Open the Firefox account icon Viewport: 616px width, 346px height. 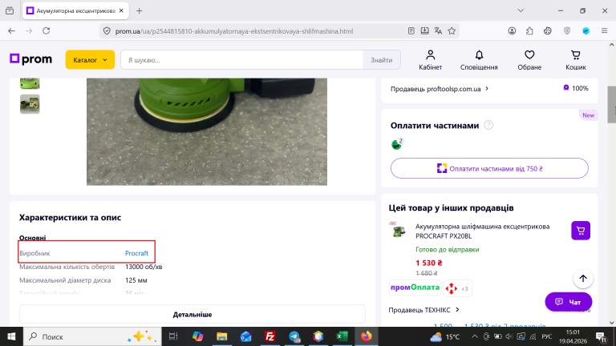512,31
